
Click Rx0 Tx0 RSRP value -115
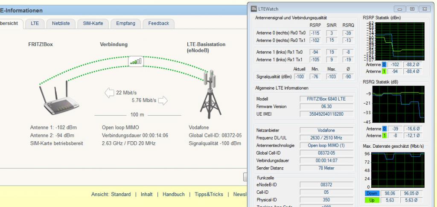tap(315, 33)
